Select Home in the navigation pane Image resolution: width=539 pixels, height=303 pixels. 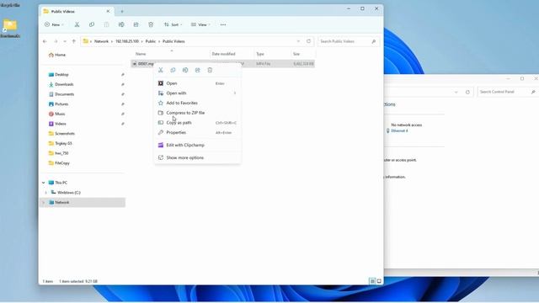coord(60,55)
